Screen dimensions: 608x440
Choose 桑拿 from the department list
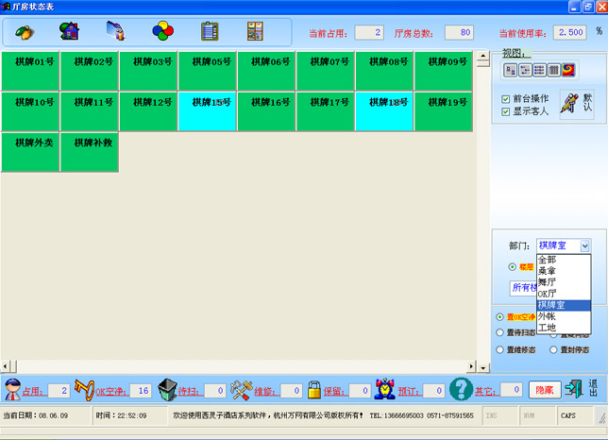coord(548,271)
